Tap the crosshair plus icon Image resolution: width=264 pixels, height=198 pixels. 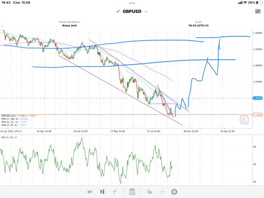(162, 192)
